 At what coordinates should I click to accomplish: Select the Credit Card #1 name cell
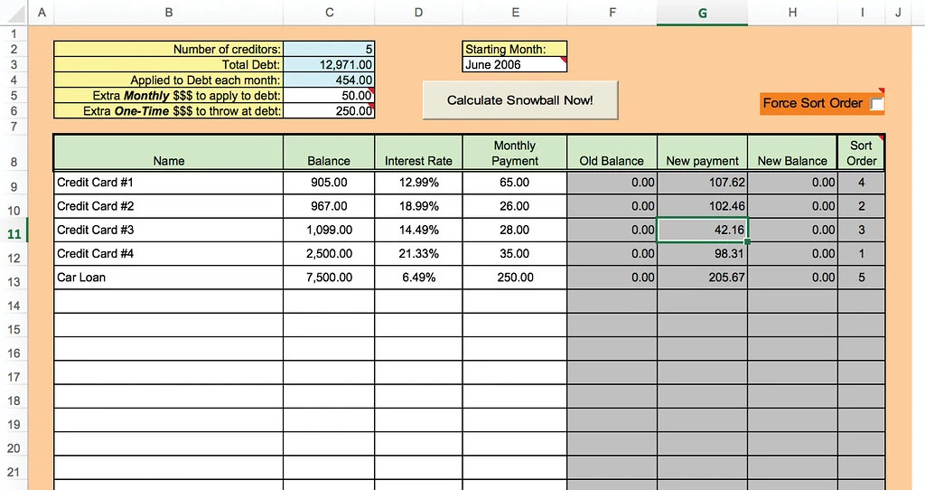tap(169, 183)
